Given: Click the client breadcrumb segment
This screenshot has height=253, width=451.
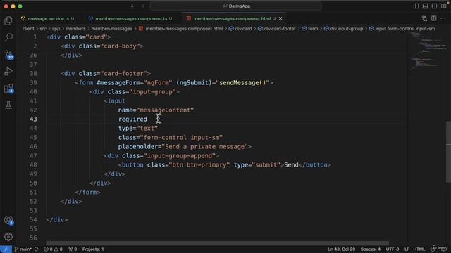Looking at the screenshot, I should (28, 29).
